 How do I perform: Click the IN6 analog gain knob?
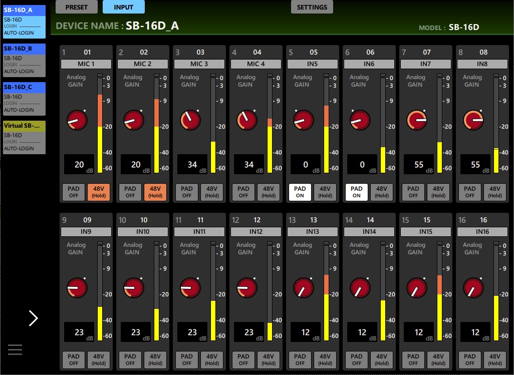[x=360, y=121]
